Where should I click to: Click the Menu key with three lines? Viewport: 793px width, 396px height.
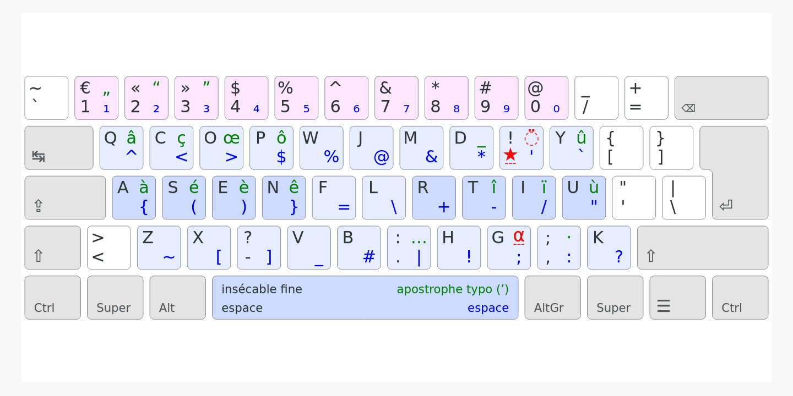pos(677,298)
